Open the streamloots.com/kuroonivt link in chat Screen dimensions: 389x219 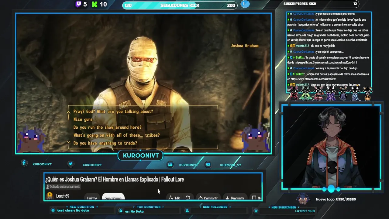coord(313,79)
